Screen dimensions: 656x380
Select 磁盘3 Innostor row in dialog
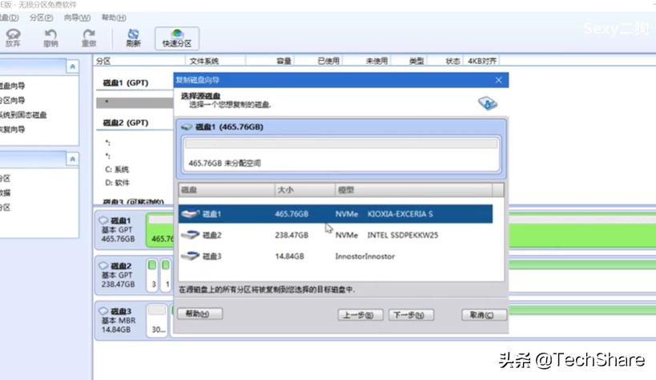335,256
